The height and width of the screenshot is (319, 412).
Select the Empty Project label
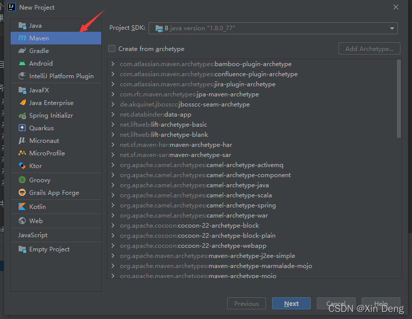coord(49,249)
